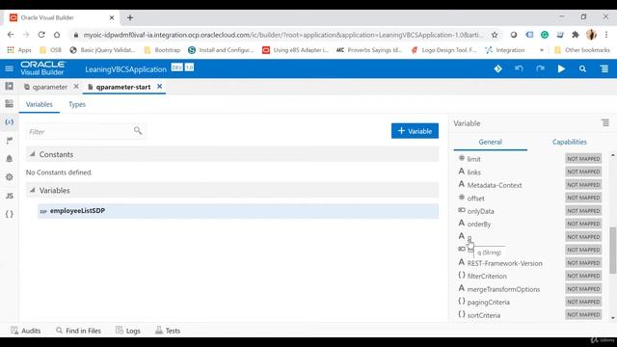This screenshot has height=347, width=617.
Task: Click the header search magnifier icon
Action: (x=582, y=68)
